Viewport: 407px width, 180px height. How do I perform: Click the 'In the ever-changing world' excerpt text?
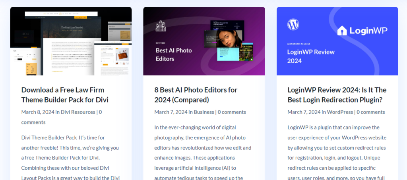pos(203,153)
